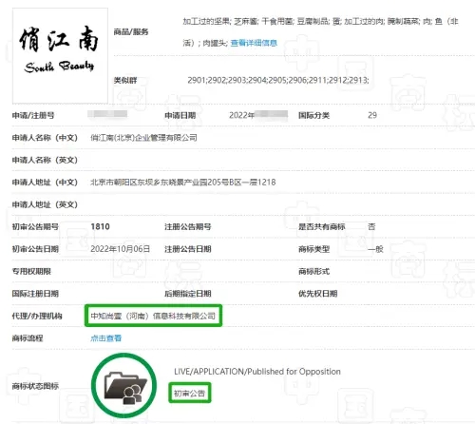Click the 专用权期限 label
Screen dimensions: 475x424
pos(31,271)
